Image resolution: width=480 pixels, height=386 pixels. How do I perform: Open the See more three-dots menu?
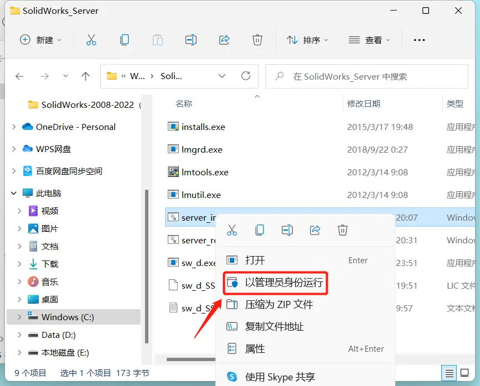[419, 40]
